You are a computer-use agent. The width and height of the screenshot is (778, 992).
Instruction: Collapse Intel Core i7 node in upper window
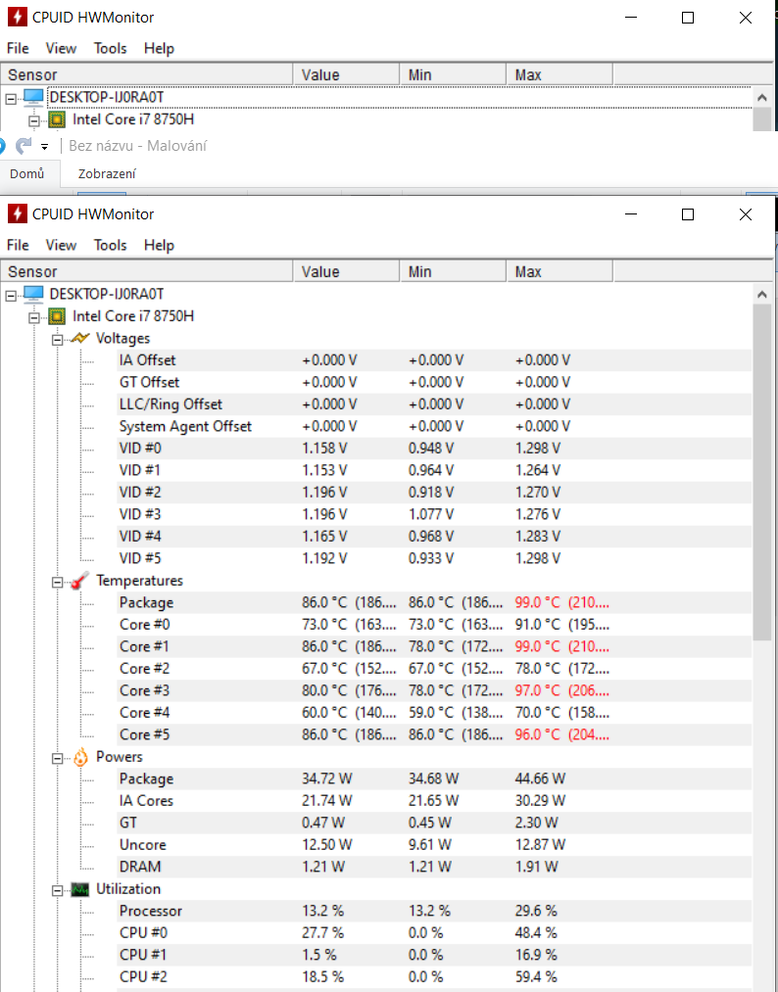click(x=34, y=120)
